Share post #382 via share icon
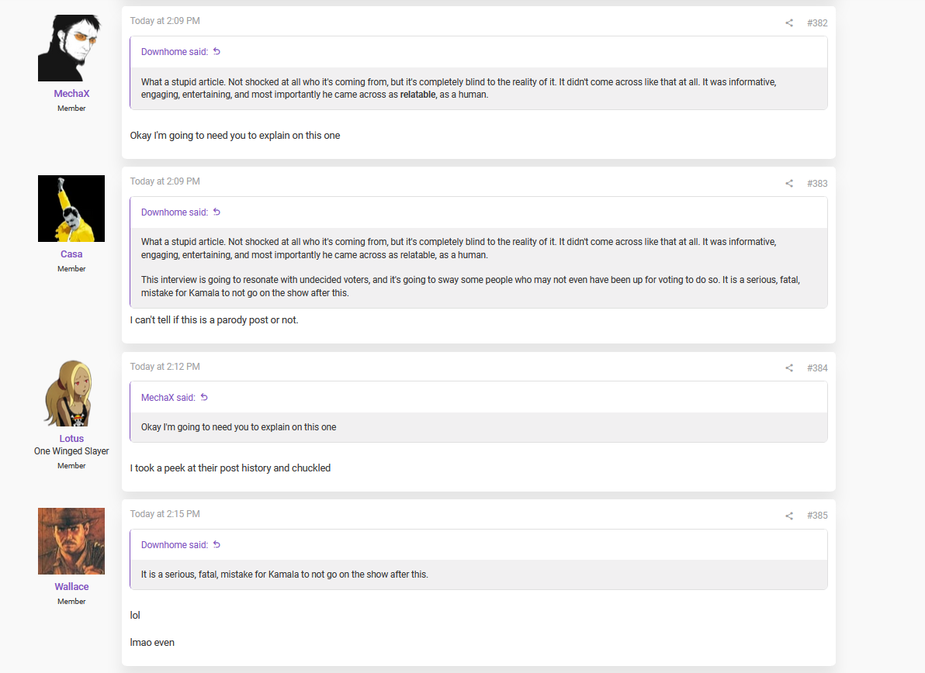Viewport: 925px width, 673px height. (788, 23)
